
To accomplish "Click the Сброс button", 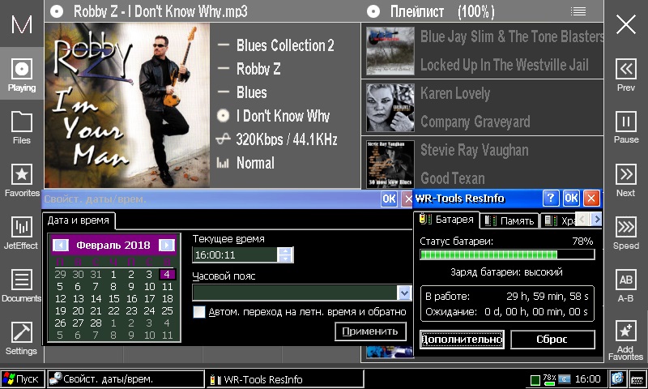I will 552,340.
